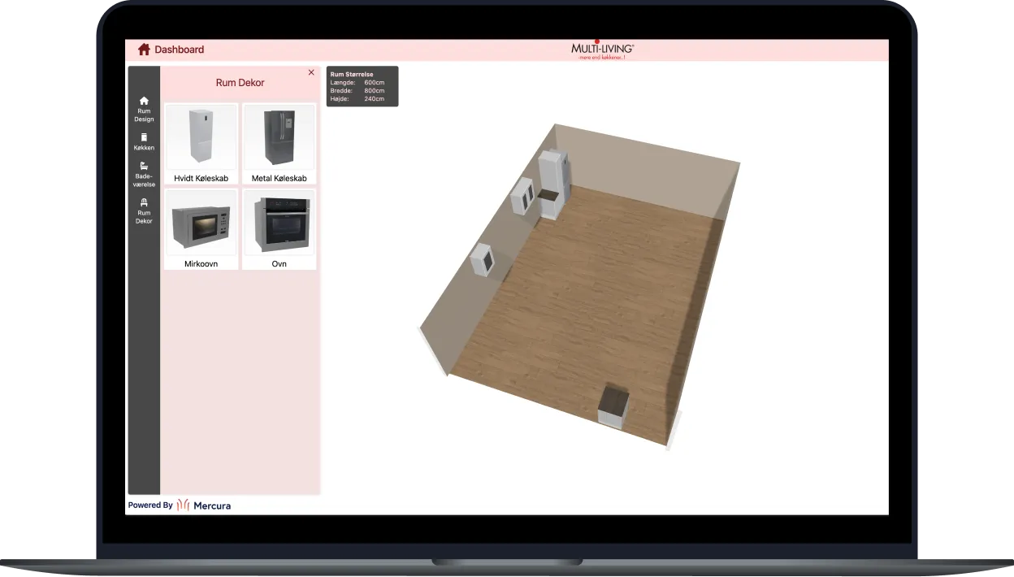1014x577 pixels.
Task: Select the Metal Køleskab thumbnail
Action: pyautogui.click(x=279, y=143)
